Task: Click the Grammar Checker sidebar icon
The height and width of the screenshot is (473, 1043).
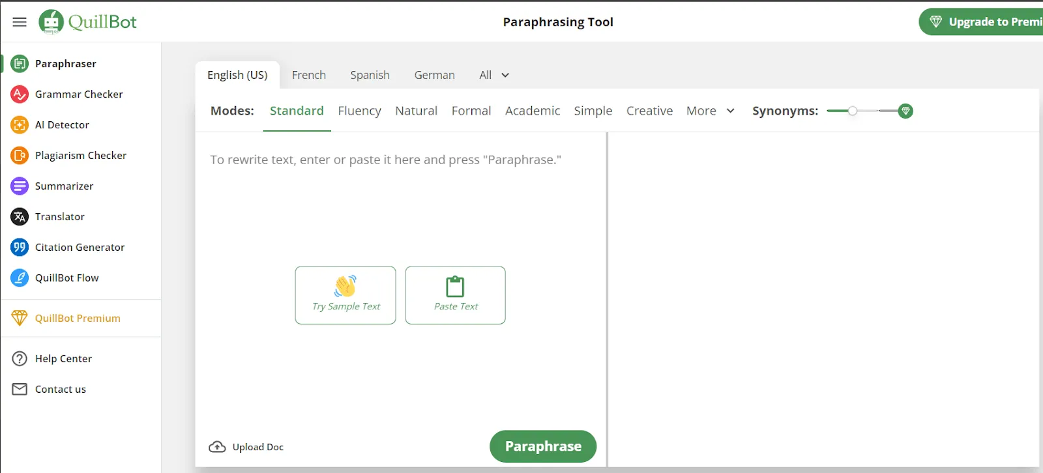Action: pos(20,94)
